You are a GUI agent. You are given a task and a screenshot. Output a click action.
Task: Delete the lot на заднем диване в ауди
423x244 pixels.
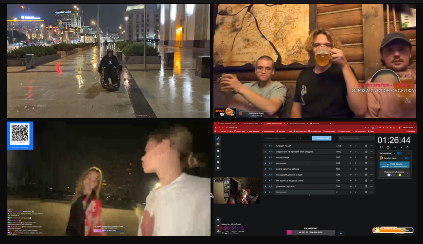(x=366, y=174)
